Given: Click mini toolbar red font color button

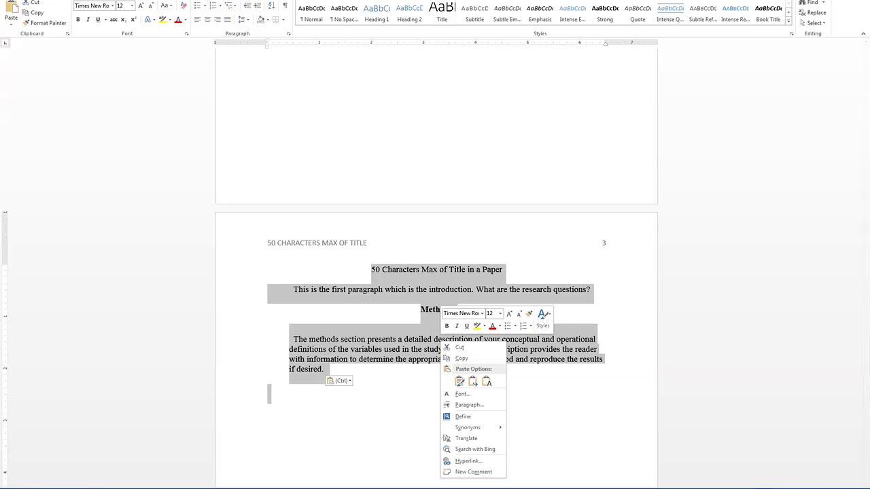Looking at the screenshot, I should tap(494, 326).
